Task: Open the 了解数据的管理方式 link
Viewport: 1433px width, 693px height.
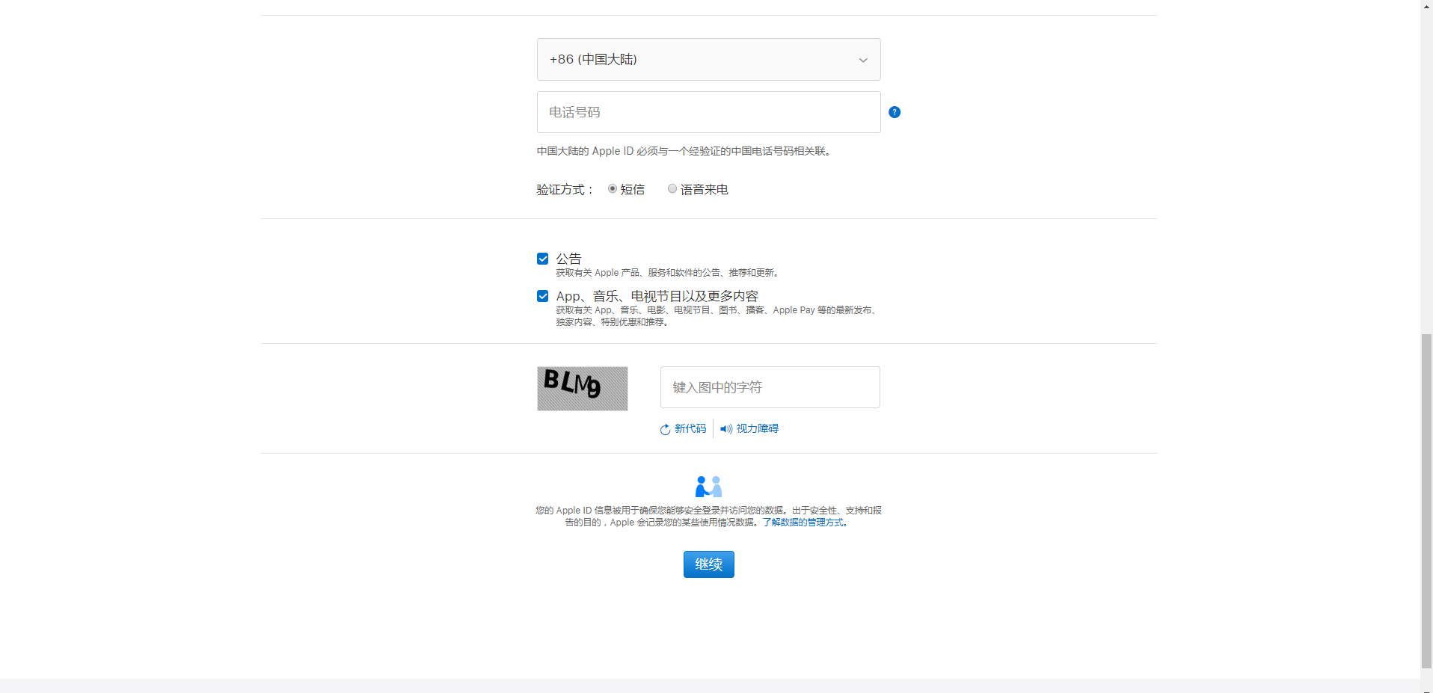Action: click(804, 523)
